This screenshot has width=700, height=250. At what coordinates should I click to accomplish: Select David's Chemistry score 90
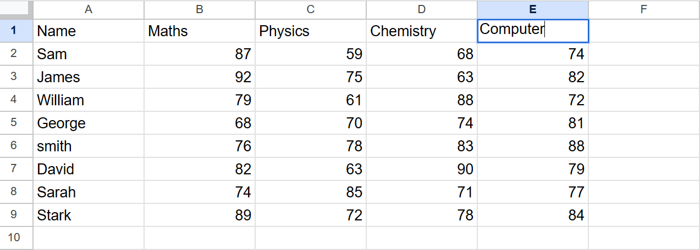pyautogui.click(x=422, y=169)
